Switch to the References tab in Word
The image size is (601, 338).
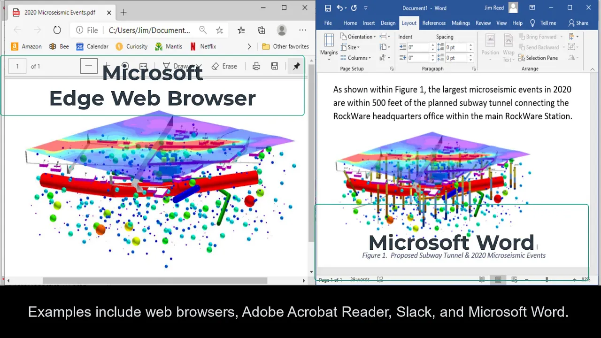(x=434, y=23)
